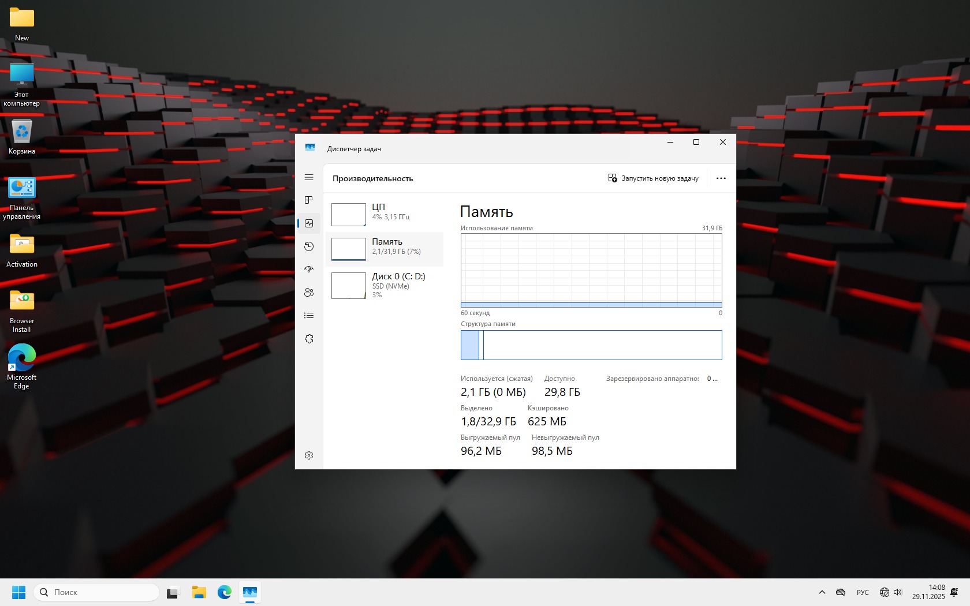
Task: Click the Поиск taskbar search field
Action: point(96,592)
